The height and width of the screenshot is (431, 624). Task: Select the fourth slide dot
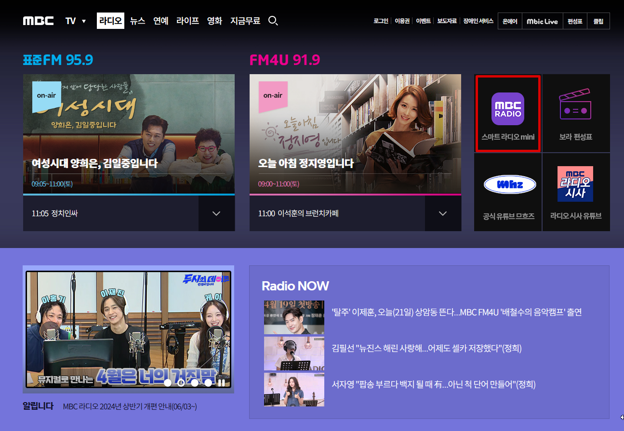click(208, 383)
